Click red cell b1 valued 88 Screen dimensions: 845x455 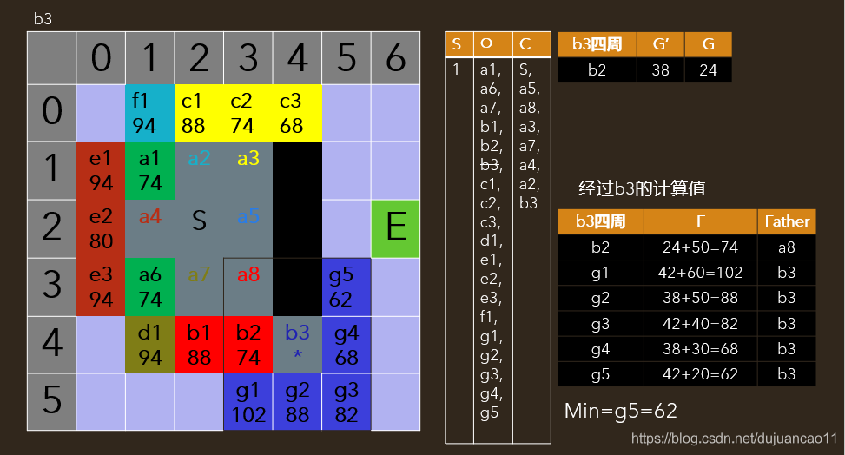(x=199, y=345)
